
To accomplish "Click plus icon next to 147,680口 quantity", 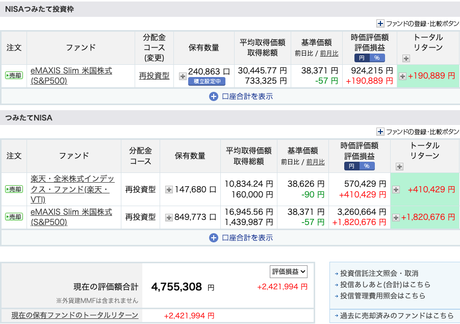I will point(169,190).
